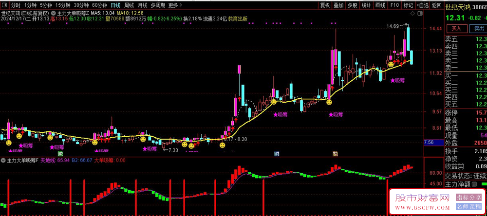
Task: Select the 30分钟 period
Action: (x=81, y=5)
